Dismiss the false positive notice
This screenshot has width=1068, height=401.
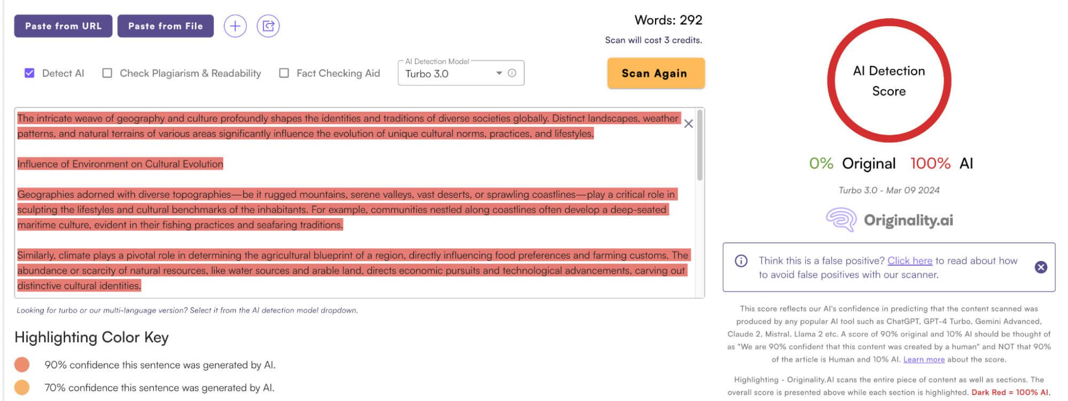click(x=1041, y=267)
